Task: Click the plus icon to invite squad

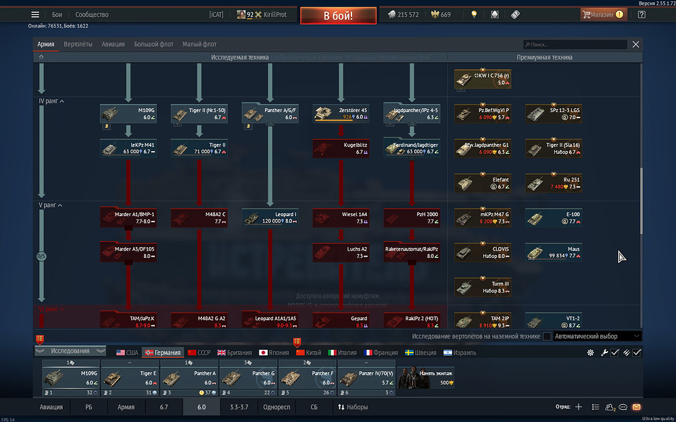Action: point(578,407)
